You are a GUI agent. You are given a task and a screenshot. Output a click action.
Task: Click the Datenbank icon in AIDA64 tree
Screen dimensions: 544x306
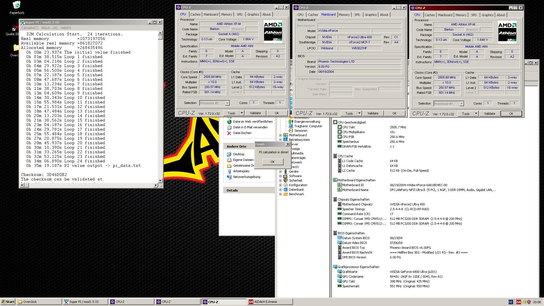click(x=286, y=190)
